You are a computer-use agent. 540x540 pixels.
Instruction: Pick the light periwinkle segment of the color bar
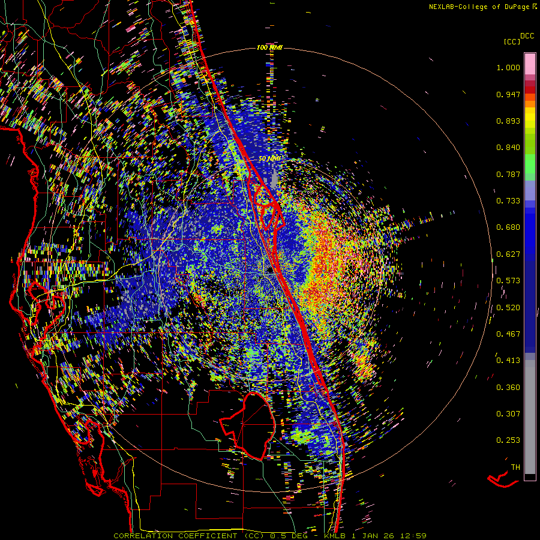tap(530, 190)
